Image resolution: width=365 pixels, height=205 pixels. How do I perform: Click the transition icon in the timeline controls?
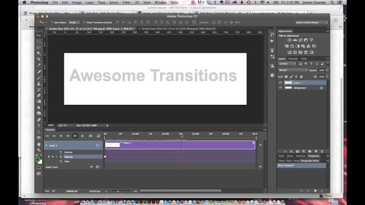(x=98, y=136)
